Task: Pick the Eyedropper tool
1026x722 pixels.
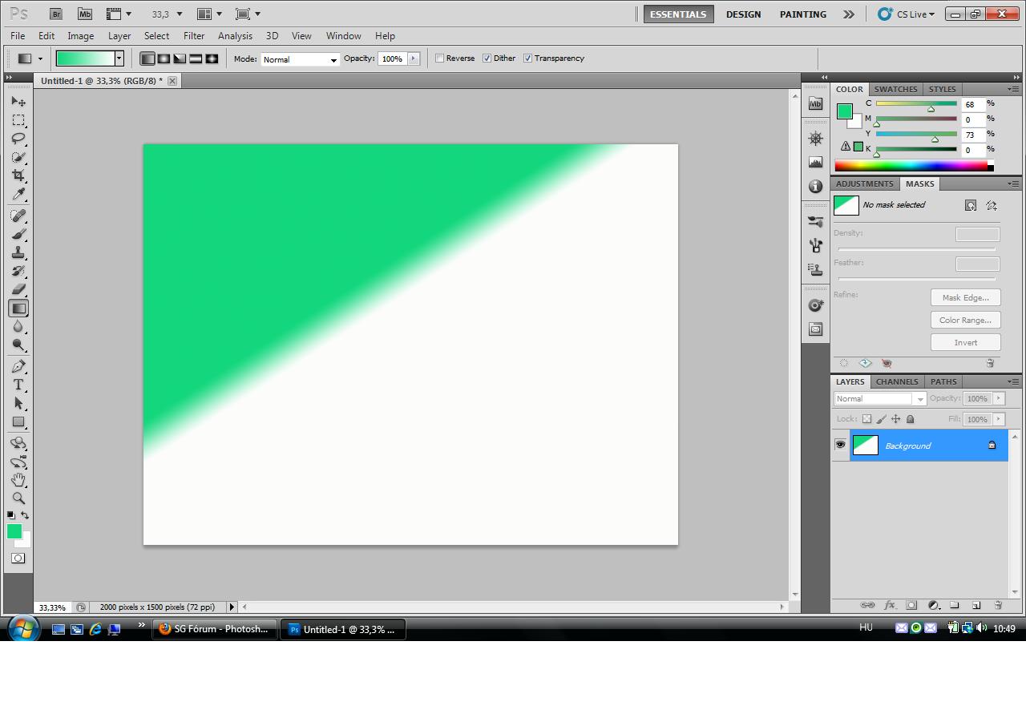Action: click(x=18, y=195)
